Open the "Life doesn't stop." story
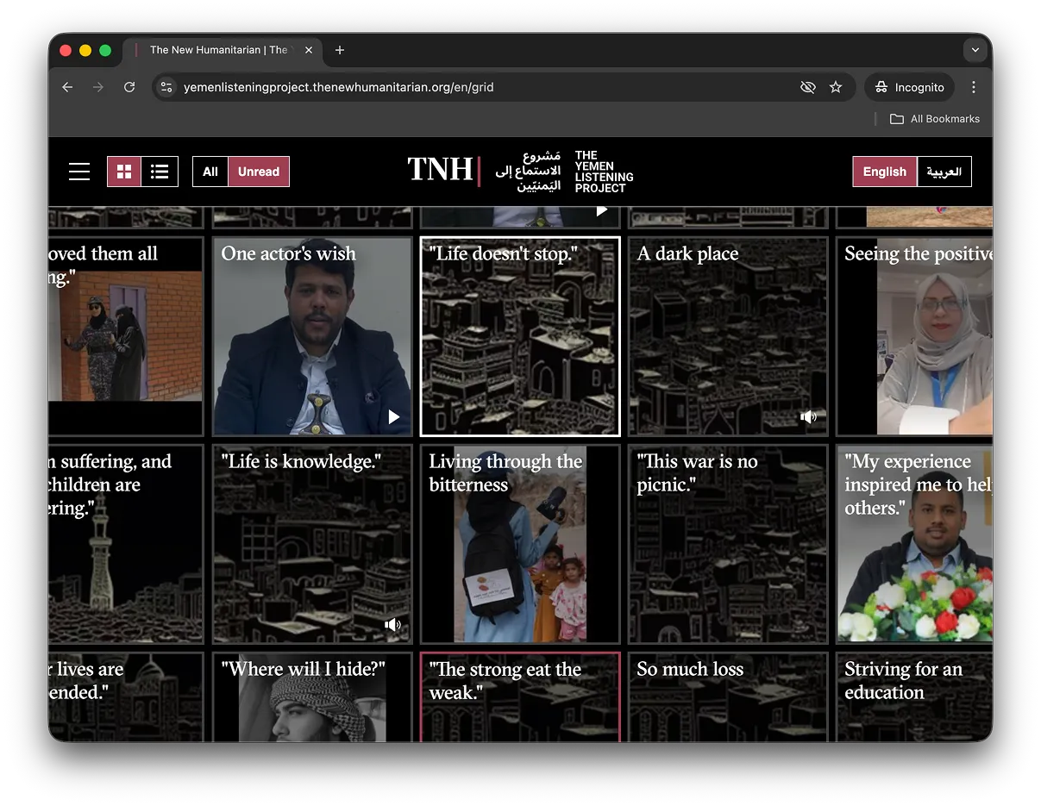This screenshot has width=1041, height=806. point(519,336)
